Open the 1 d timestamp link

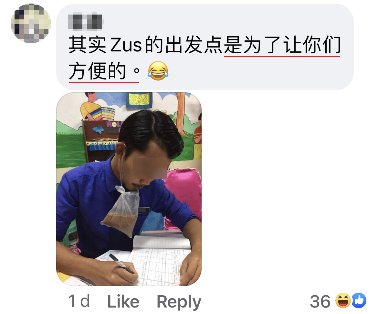(79, 301)
